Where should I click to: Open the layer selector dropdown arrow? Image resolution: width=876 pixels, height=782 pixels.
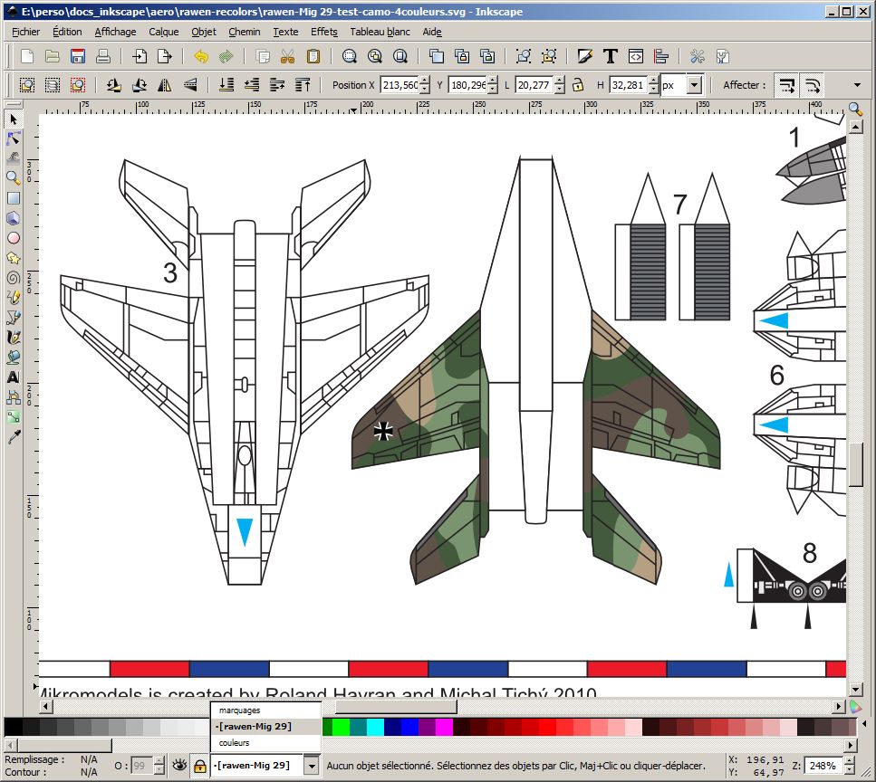point(313,765)
